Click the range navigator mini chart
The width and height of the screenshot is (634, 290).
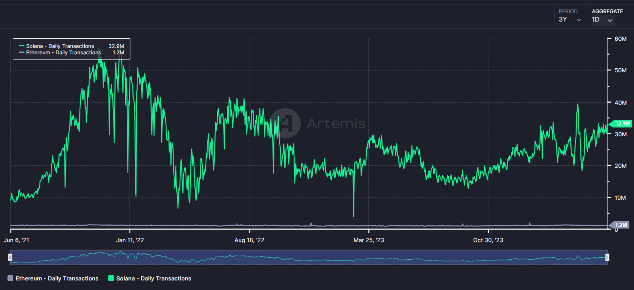(309, 257)
